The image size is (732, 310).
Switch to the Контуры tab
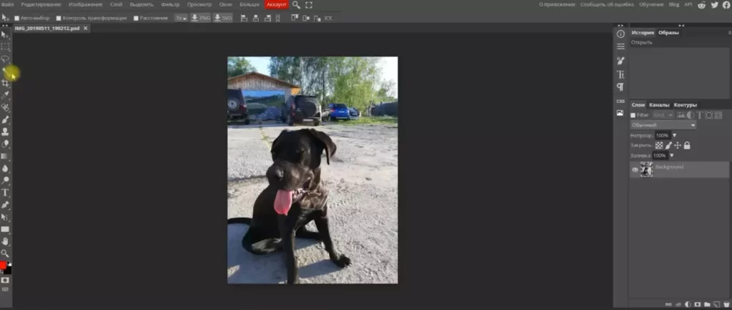click(x=686, y=105)
